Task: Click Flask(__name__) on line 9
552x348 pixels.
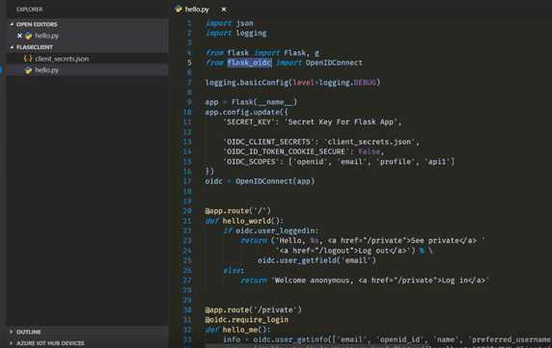Action: point(264,102)
